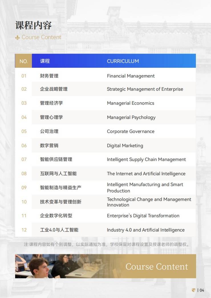The width and height of the screenshot is (211, 298).
Task: Select Enterprise's Digital Transformation entry
Action: (143, 216)
